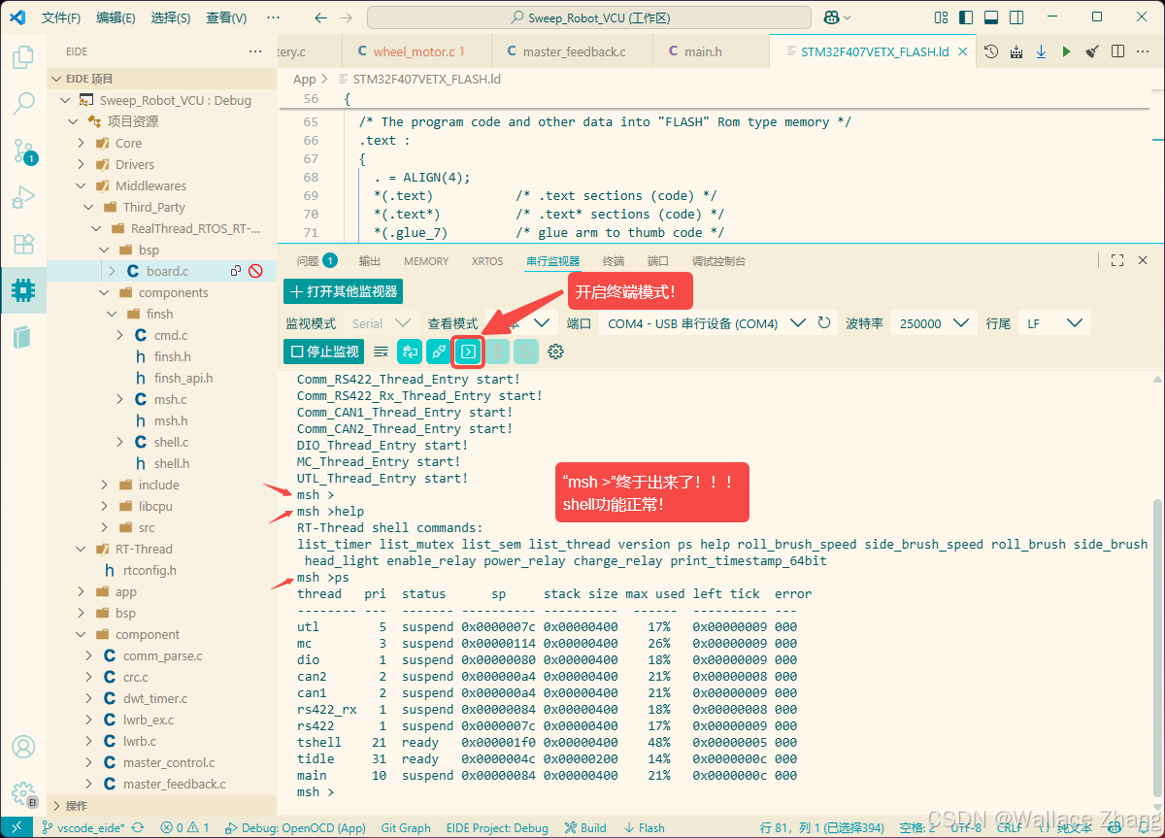Open the 编辑(E) menu

[x=116, y=17]
